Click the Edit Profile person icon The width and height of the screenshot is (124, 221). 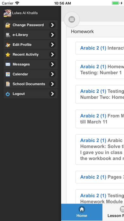coord(8,45)
